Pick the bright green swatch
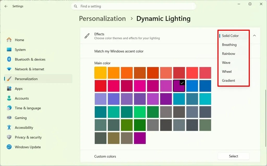The image size is (267, 166). point(140,112)
